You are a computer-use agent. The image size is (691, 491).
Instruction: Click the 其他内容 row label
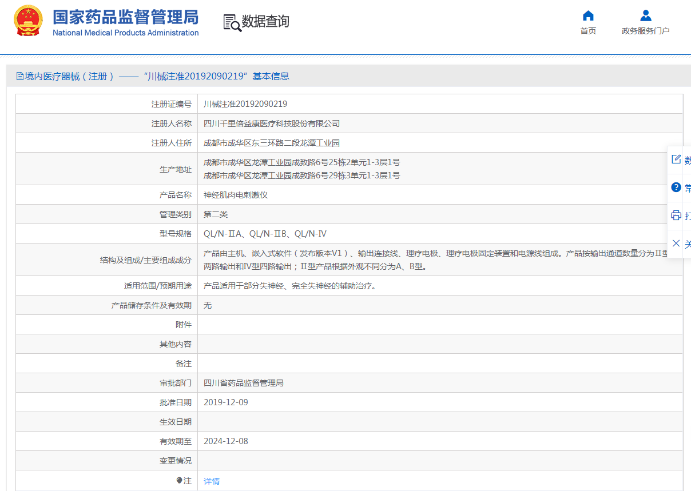(x=176, y=344)
